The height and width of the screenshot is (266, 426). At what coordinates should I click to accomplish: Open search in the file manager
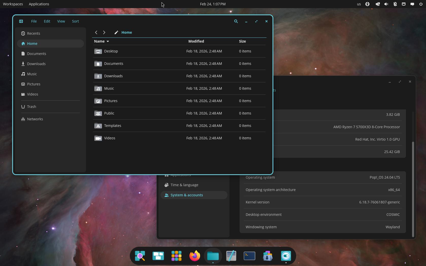(x=236, y=21)
